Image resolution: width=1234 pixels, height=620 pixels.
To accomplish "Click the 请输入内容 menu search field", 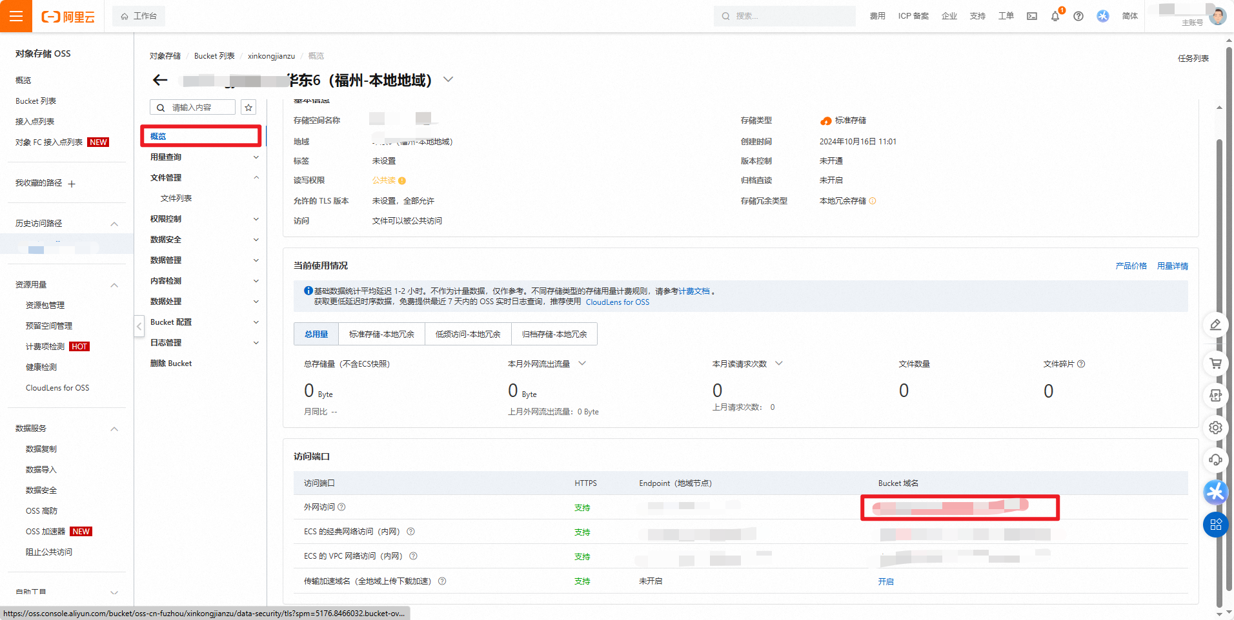I will click(192, 108).
